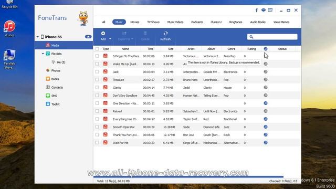336x189 pixels.
Task: Sort by the Size column header
Action: 171,49
